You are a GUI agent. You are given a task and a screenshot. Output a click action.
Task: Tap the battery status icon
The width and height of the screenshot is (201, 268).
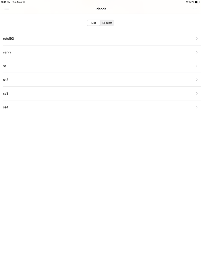pos(197,2)
